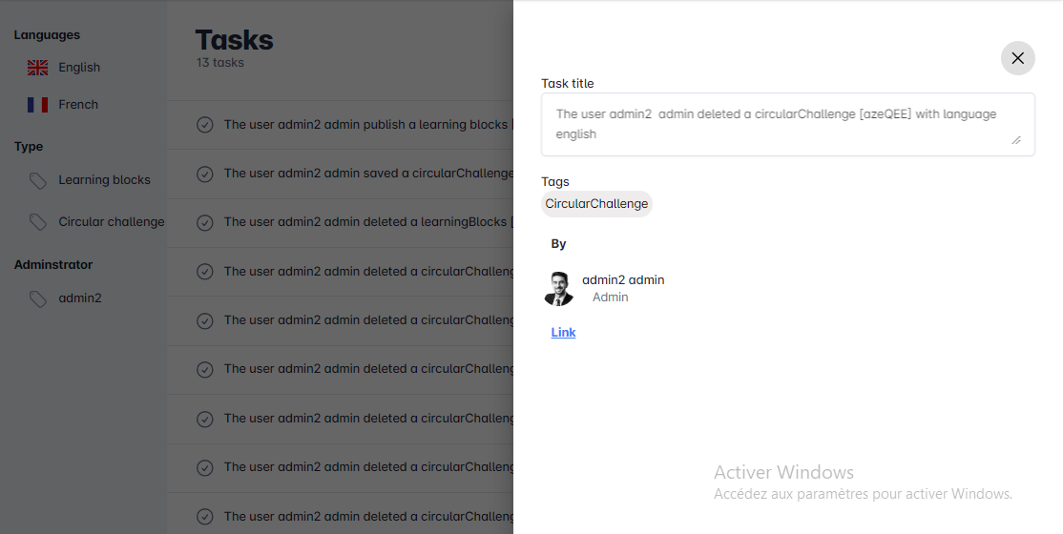
Task: Click the UK flag icon beside English
Action: pyautogui.click(x=37, y=68)
